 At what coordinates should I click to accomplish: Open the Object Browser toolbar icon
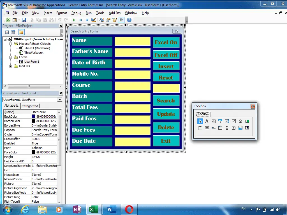pyautogui.click(x=115, y=20)
